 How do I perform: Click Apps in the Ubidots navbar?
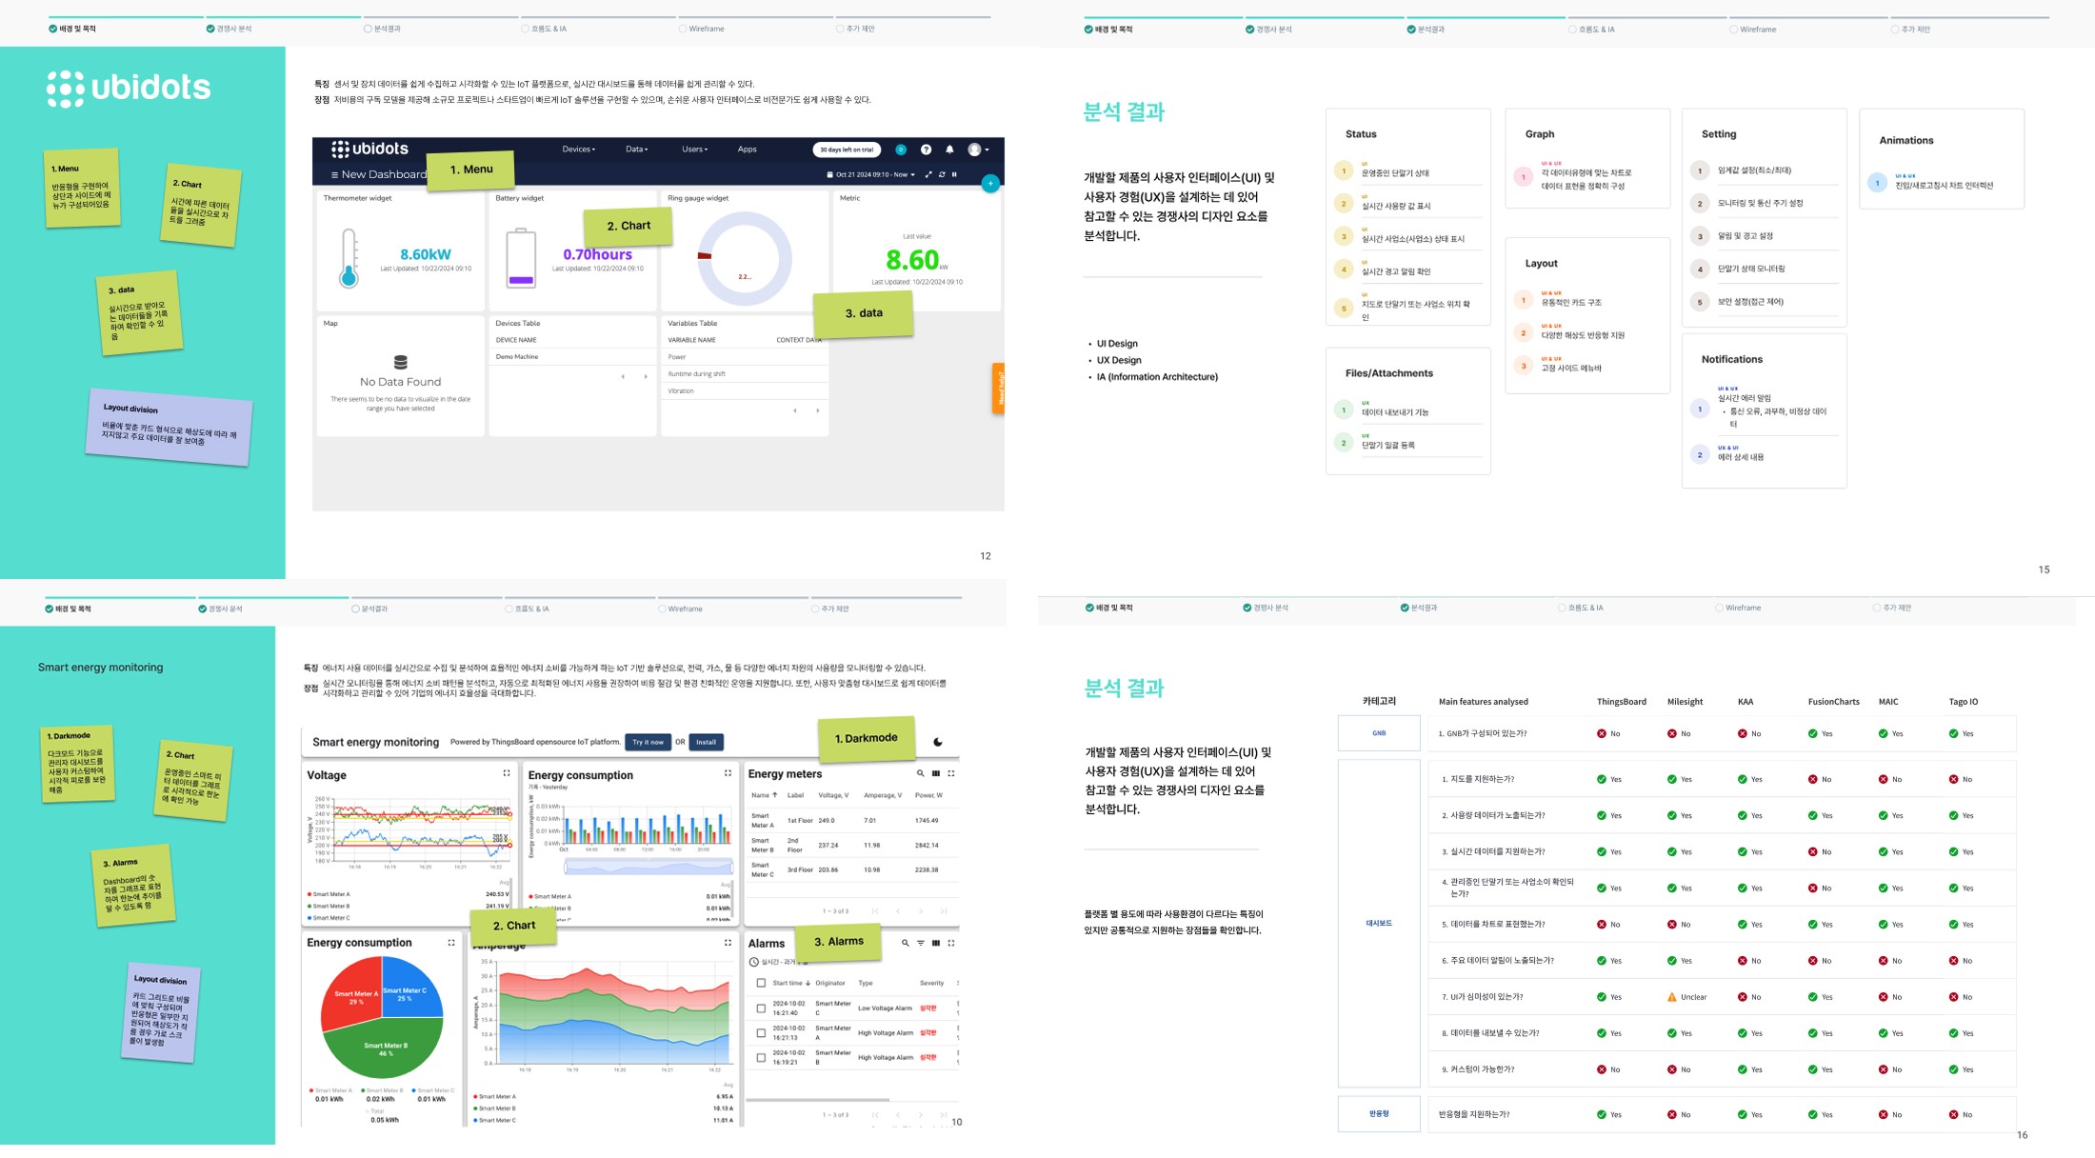pos(747,150)
